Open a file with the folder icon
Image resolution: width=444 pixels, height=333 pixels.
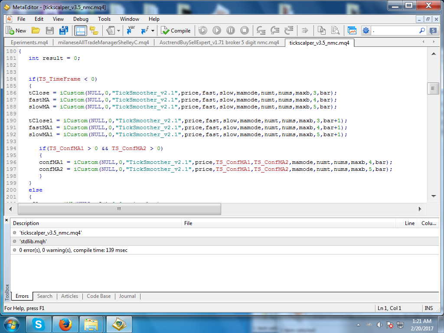click(x=36, y=30)
